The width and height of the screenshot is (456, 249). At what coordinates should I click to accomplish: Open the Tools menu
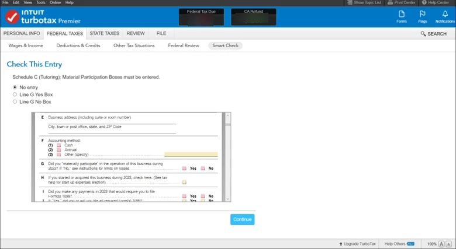coord(41,2)
